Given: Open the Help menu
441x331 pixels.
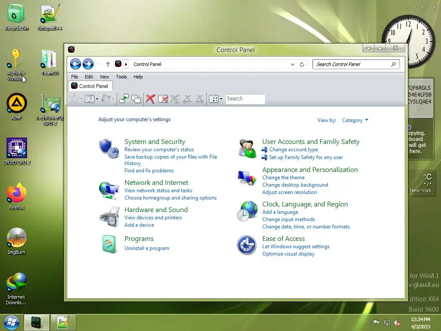Looking at the screenshot, I should click(138, 77).
